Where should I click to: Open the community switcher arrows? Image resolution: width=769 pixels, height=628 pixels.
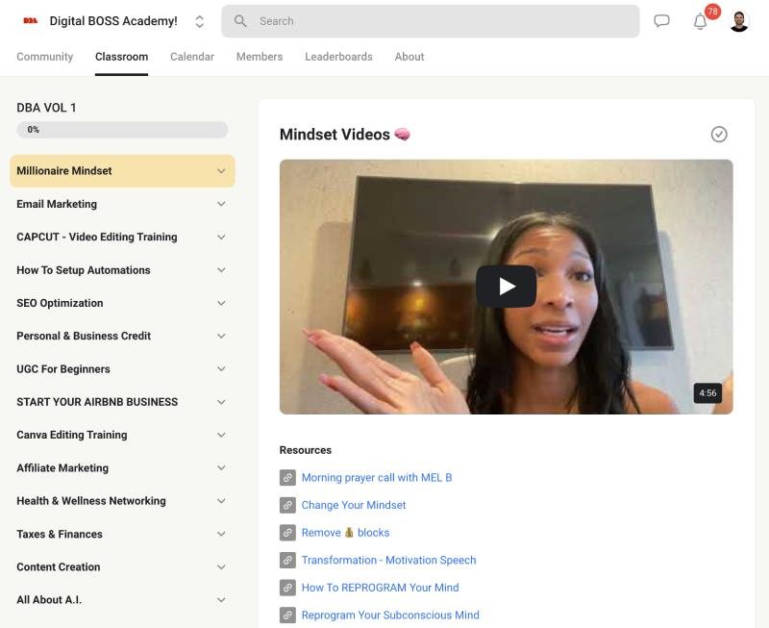click(199, 21)
